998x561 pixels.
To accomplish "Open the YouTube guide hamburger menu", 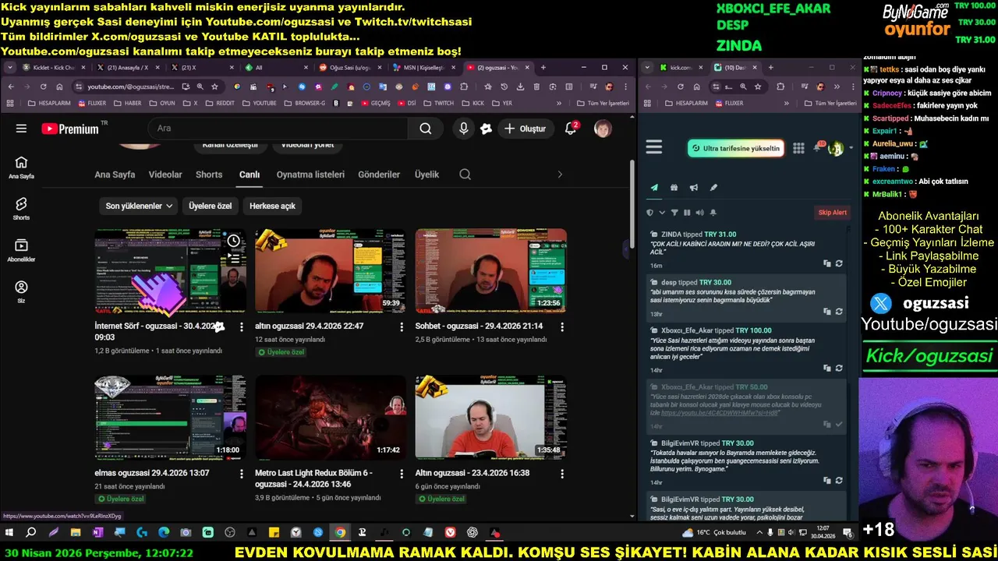I will coord(21,129).
